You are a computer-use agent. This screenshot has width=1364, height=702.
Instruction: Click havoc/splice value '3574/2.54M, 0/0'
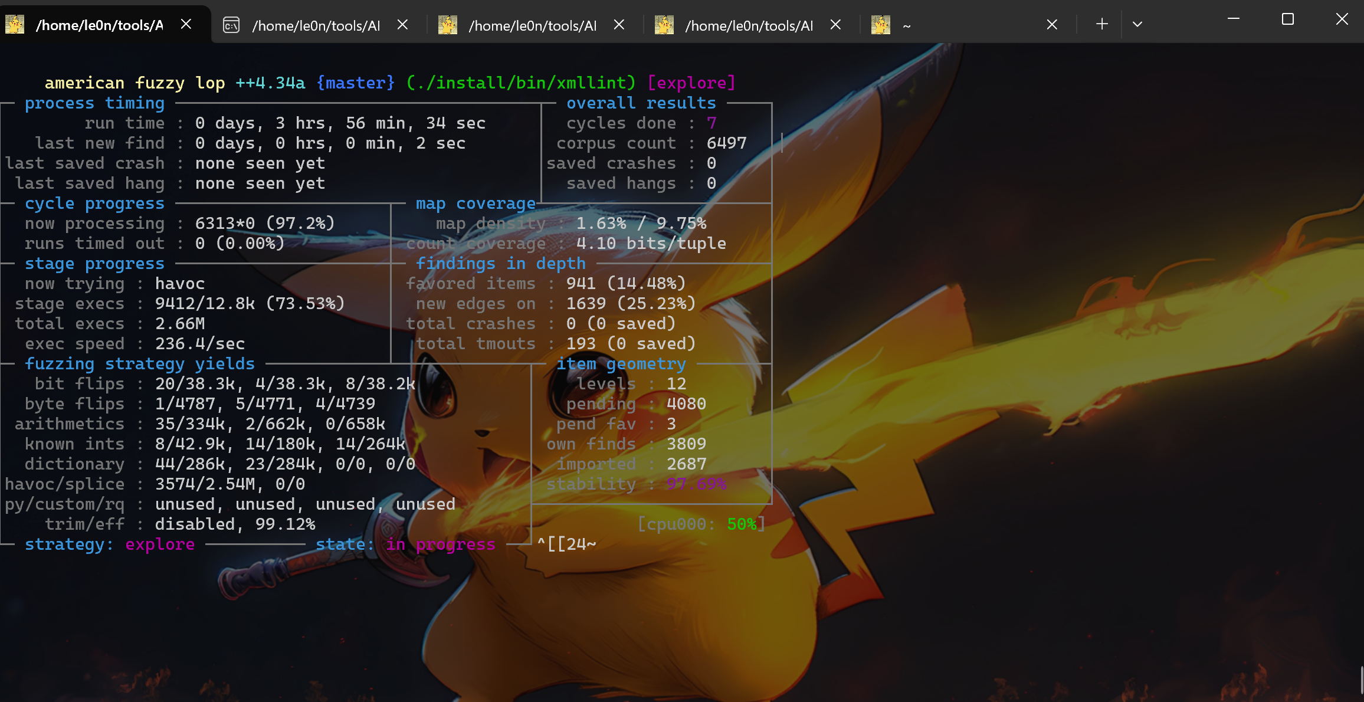[230, 484]
